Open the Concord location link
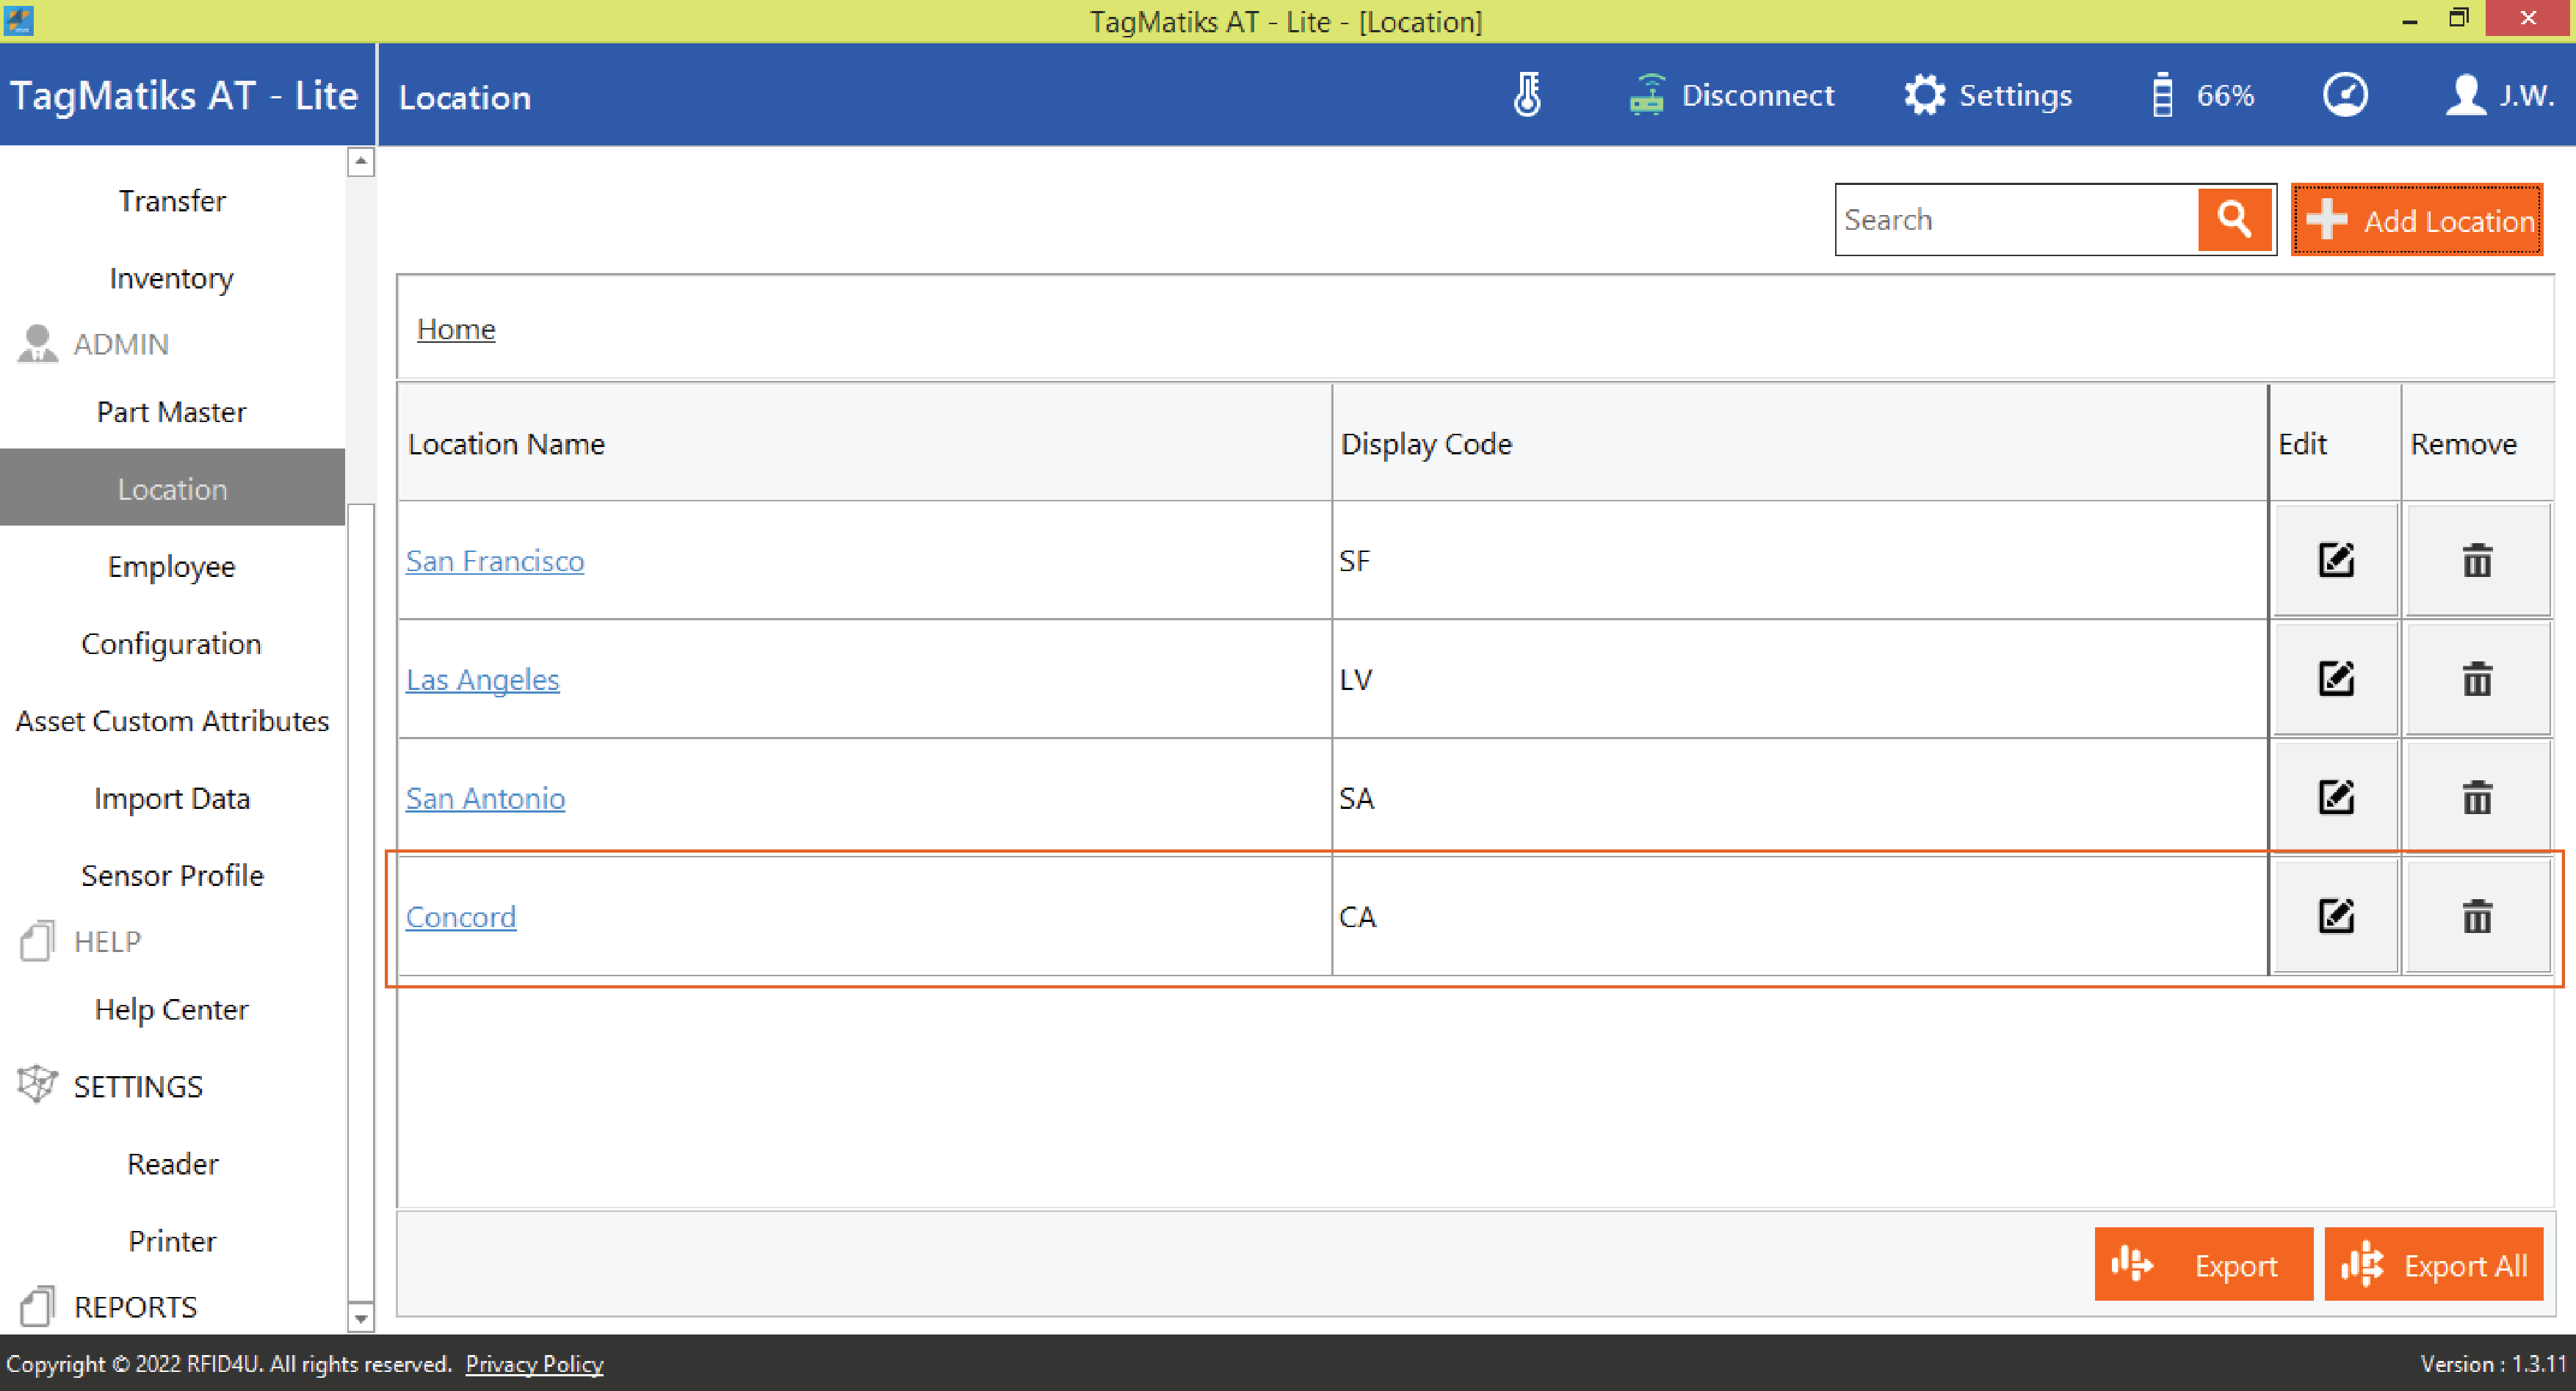2576x1391 pixels. (x=460, y=916)
